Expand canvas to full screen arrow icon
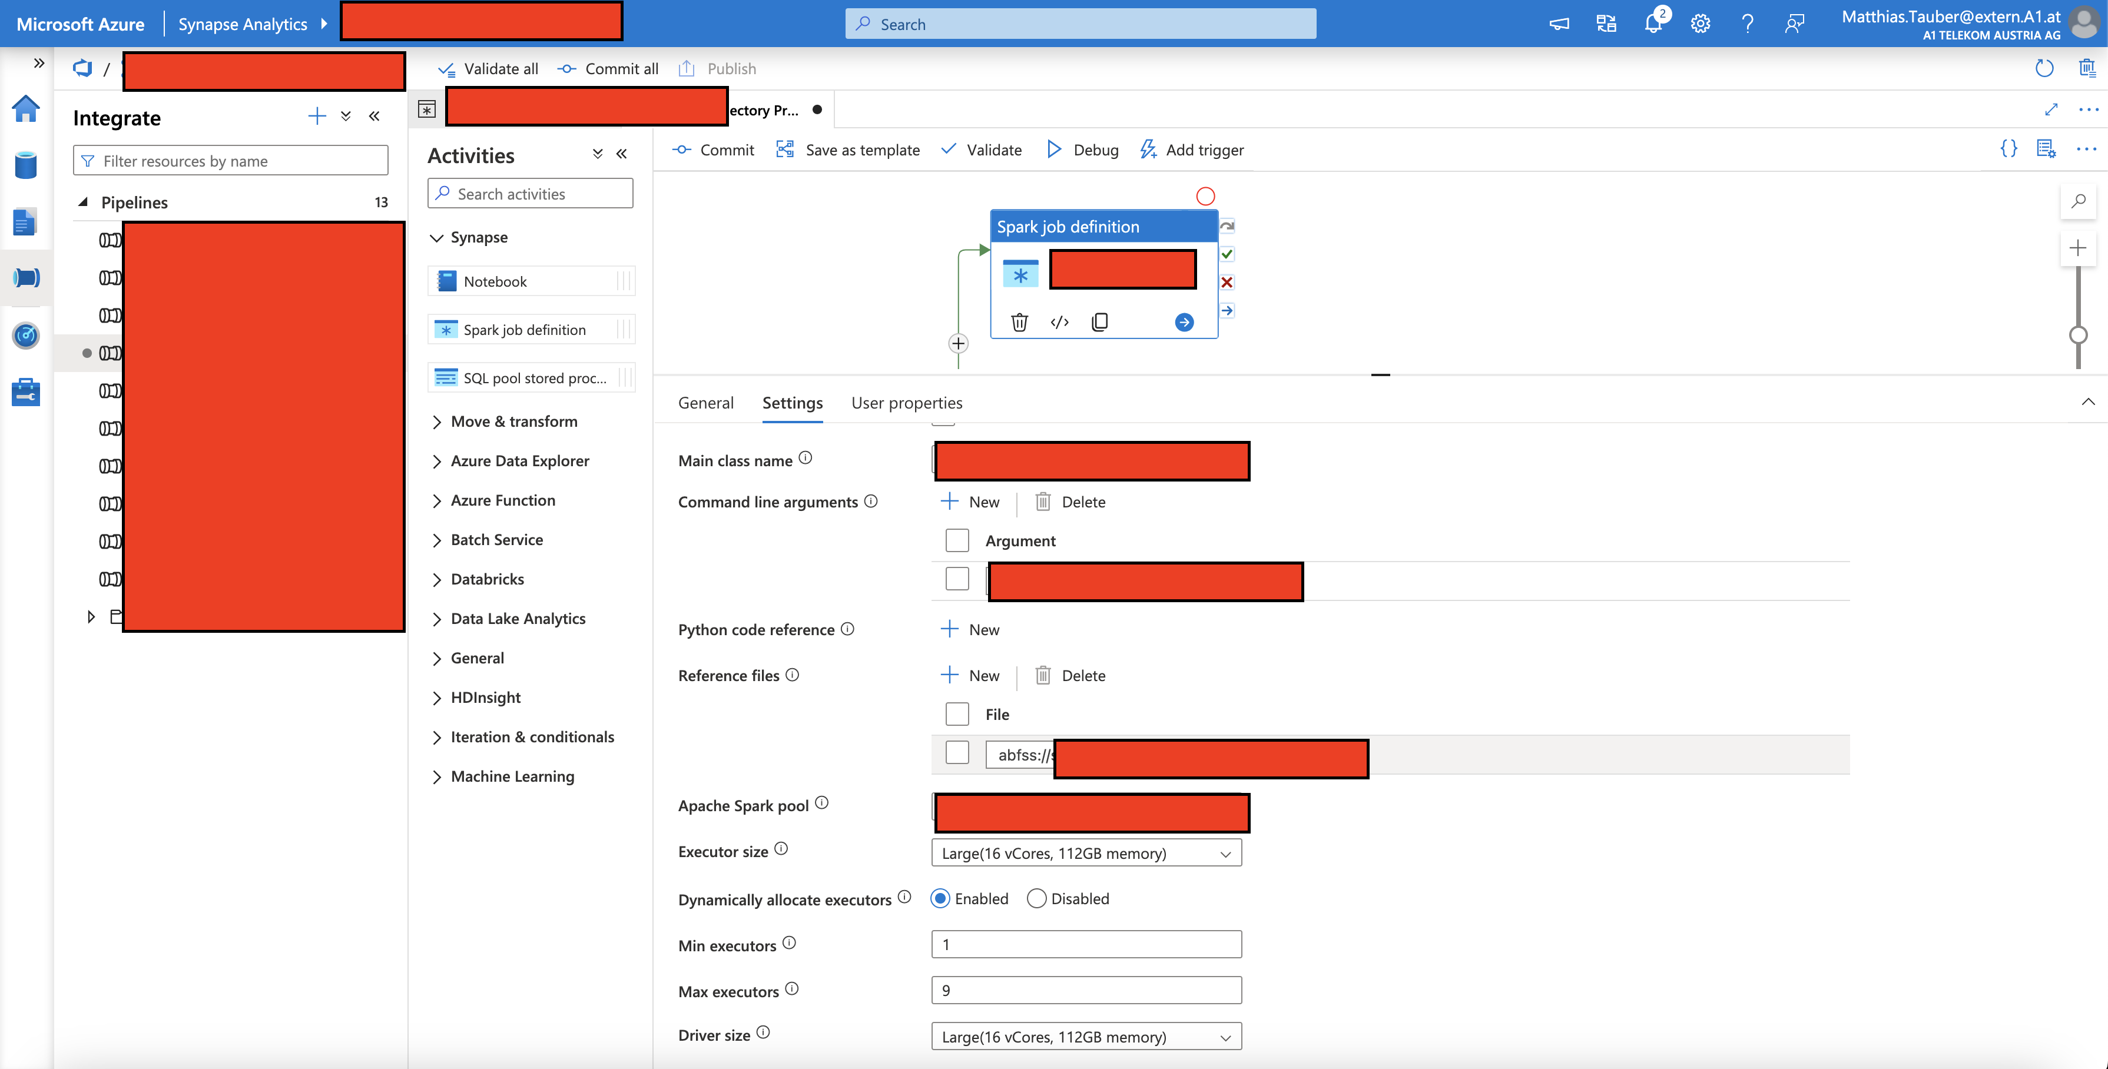 [2051, 109]
